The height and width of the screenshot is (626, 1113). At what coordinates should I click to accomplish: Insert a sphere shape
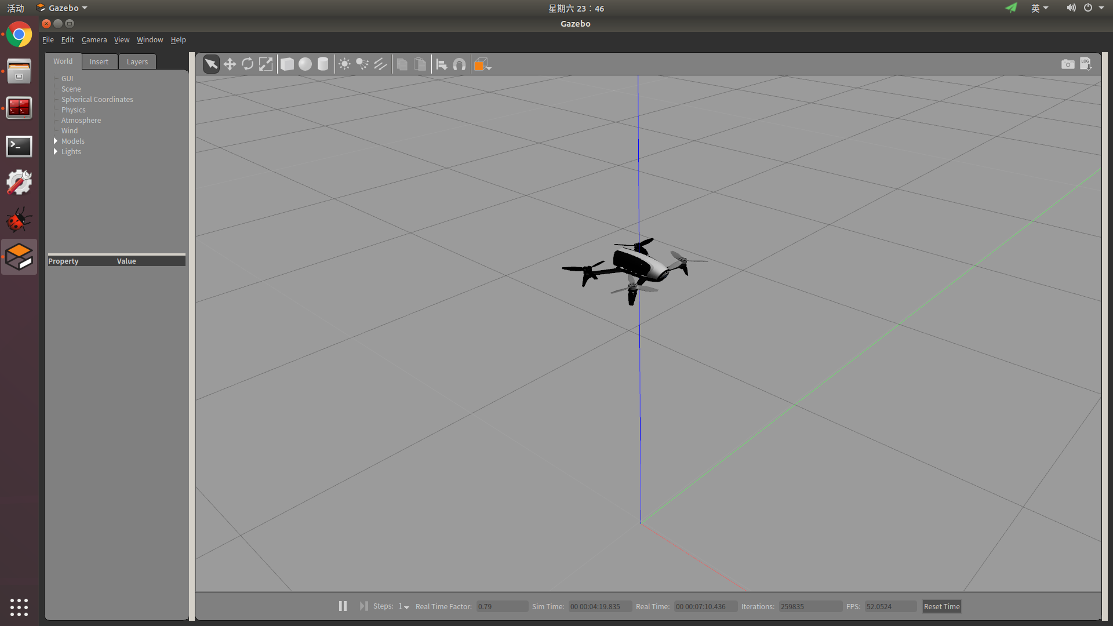[x=305, y=64]
